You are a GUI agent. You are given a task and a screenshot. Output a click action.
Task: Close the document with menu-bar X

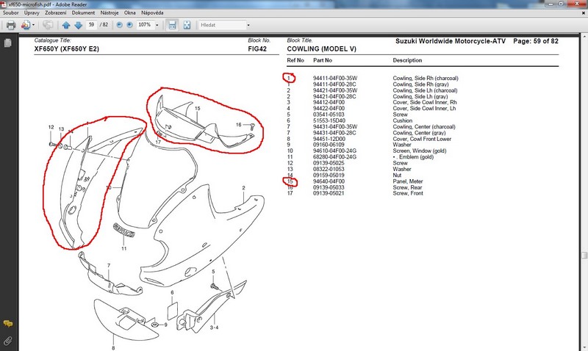tap(584, 13)
